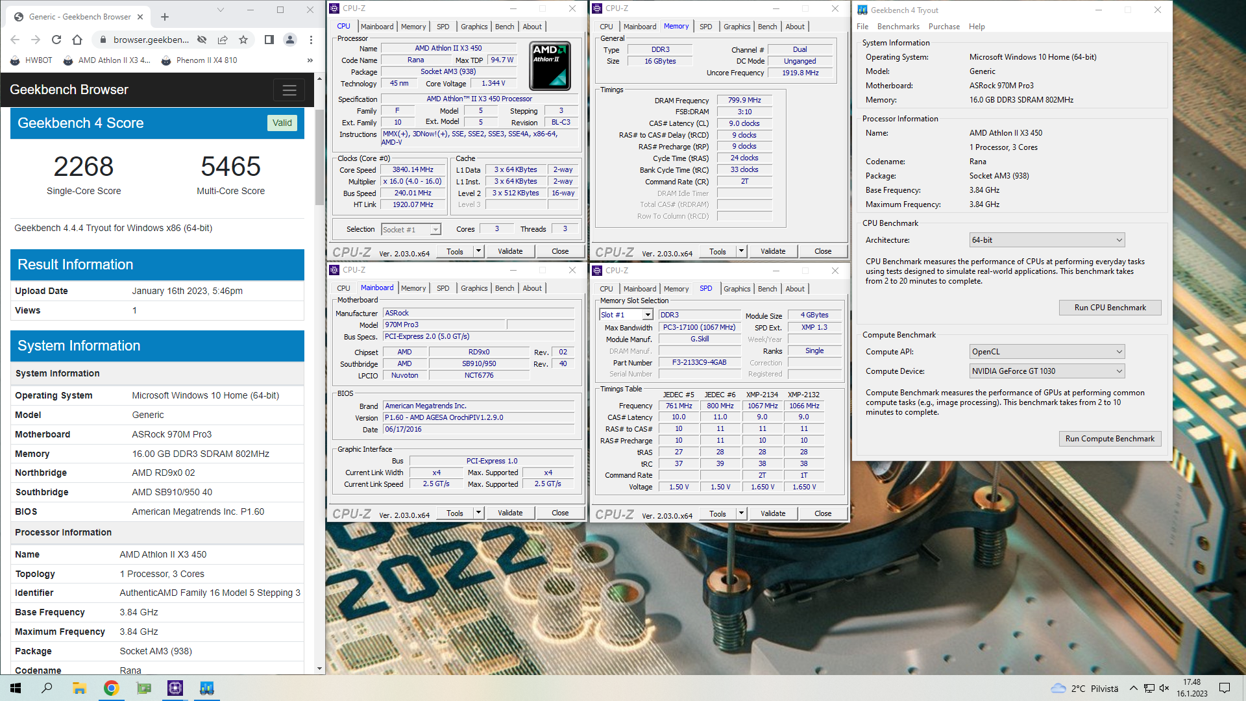The height and width of the screenshot is (701, 1246).
Task: Show hidden system tray icons
Action: coord(1133,688)
